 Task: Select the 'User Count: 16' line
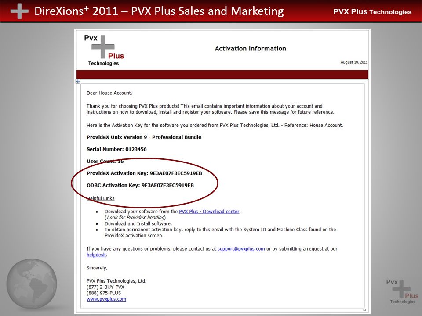tap(105, 161)
